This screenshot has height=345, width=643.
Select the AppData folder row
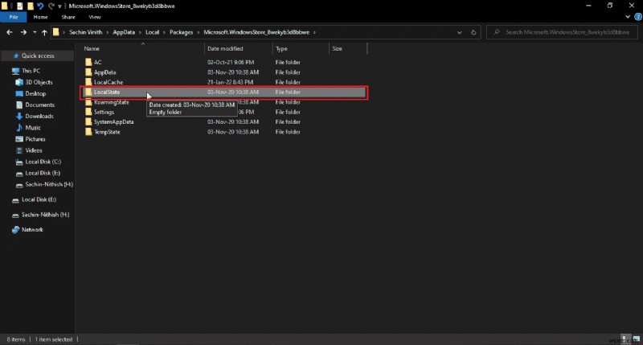click(x=224, y=72)
